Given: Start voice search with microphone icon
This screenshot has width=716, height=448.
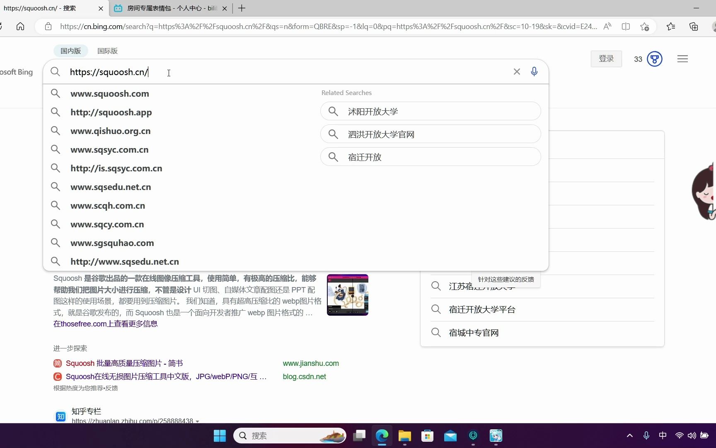Looking at the screenshot, I should coord(534,72).
